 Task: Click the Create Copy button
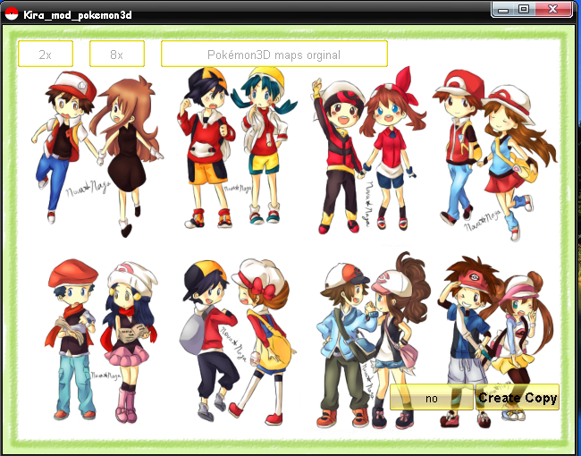[x=517, y=398]
